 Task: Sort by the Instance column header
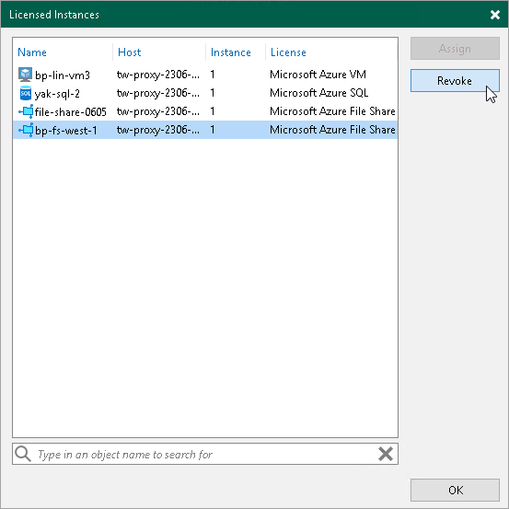231,52
